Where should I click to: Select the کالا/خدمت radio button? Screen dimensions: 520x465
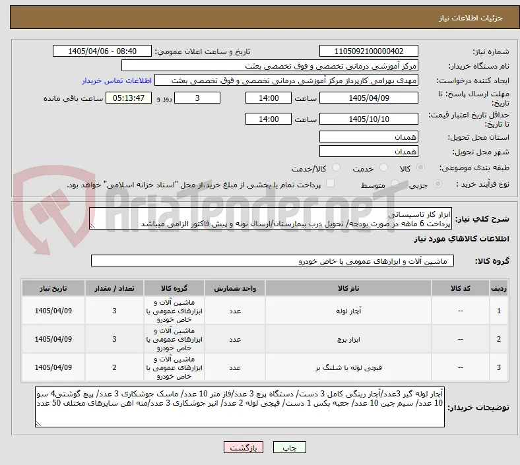pyautogui.click(x=337, y=168)
